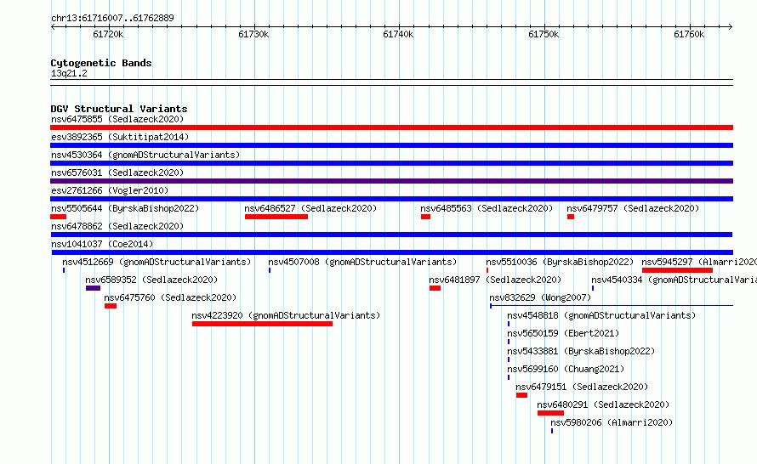Click the red bar under nsv6480291
Viewport: 757px width, 464px height.
pos(550,413)
